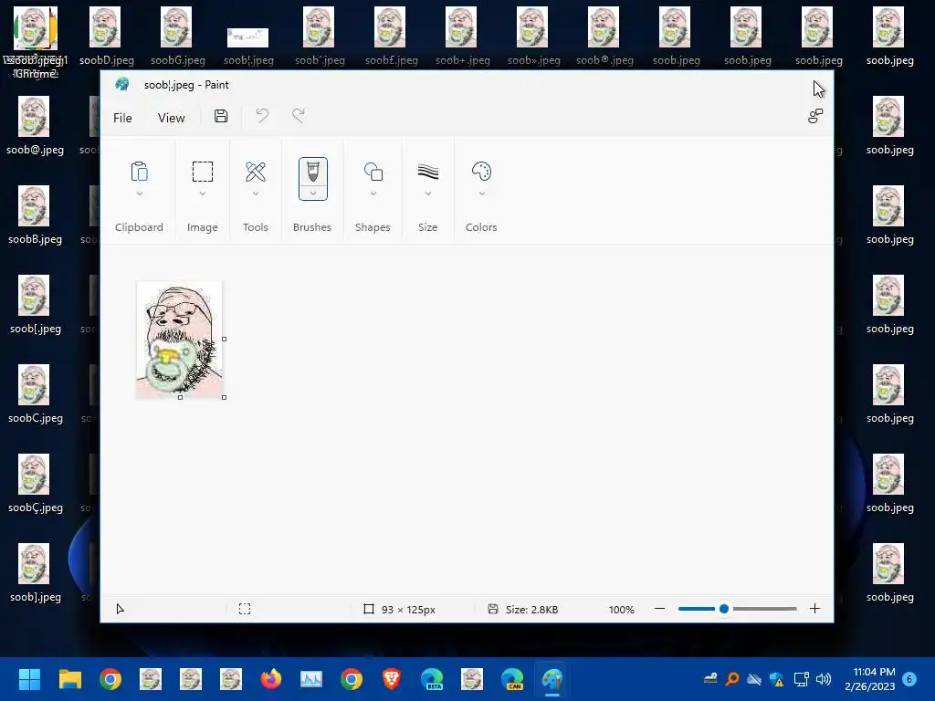Choose the Image selection rectangle icon
Image resolution: width=935 pixels, height=701 pixels.
click(x=202, y=172)
